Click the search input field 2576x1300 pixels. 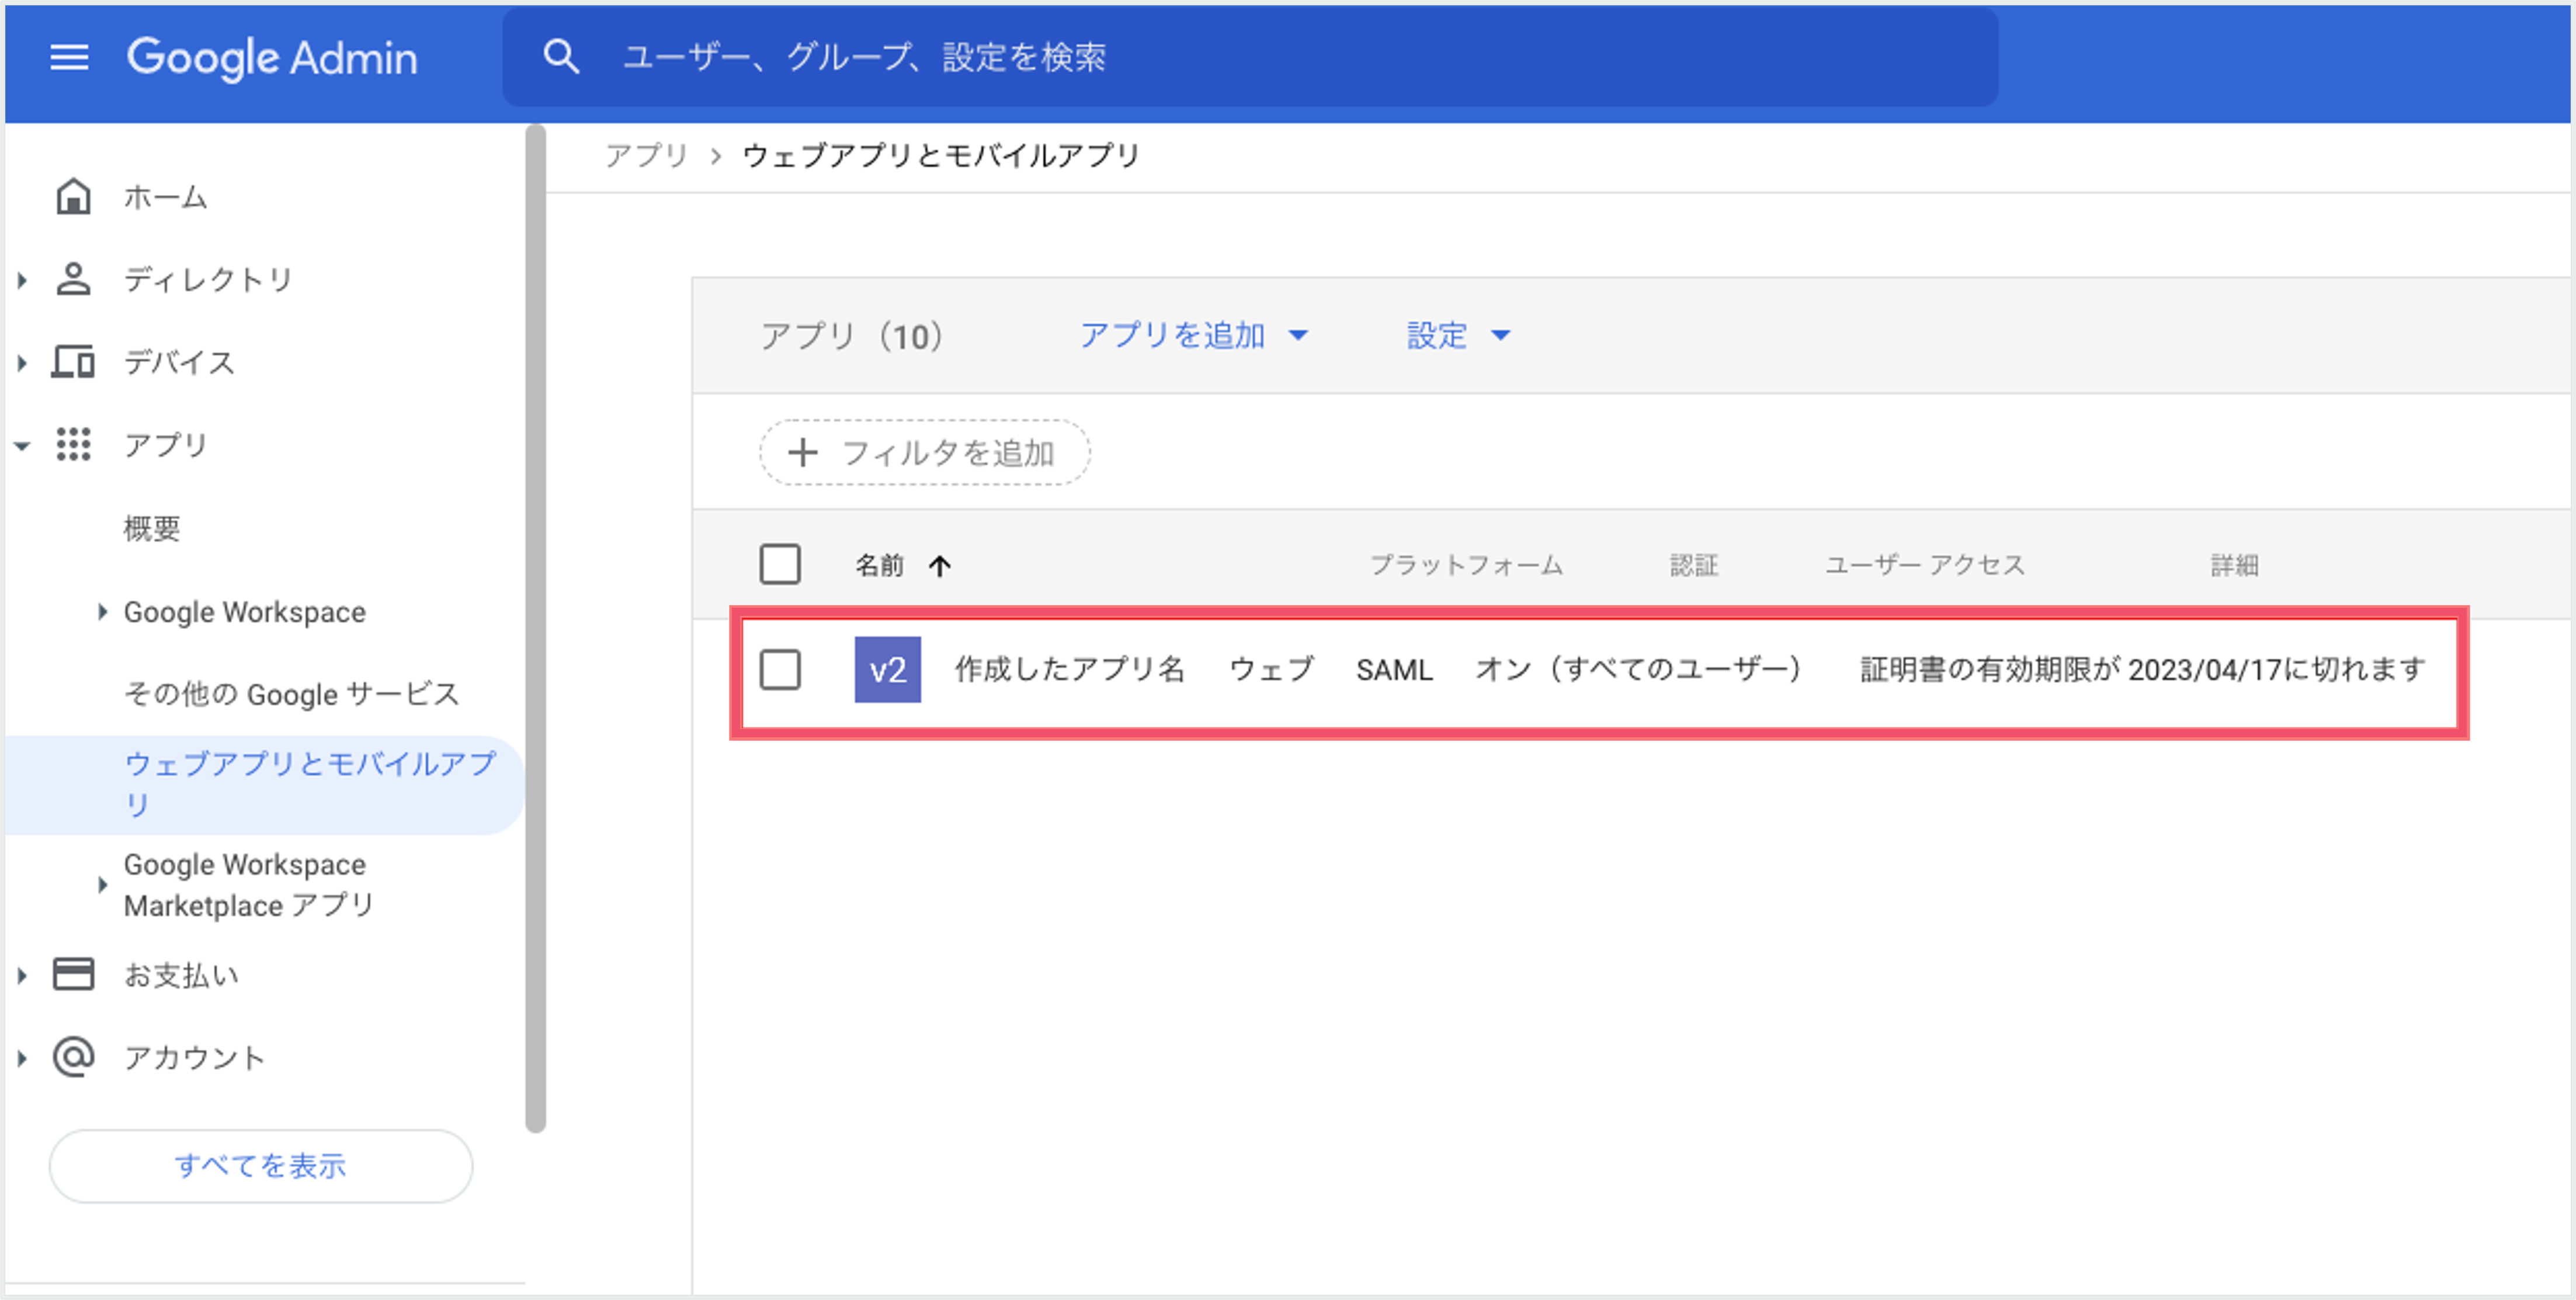(1250, 57)
